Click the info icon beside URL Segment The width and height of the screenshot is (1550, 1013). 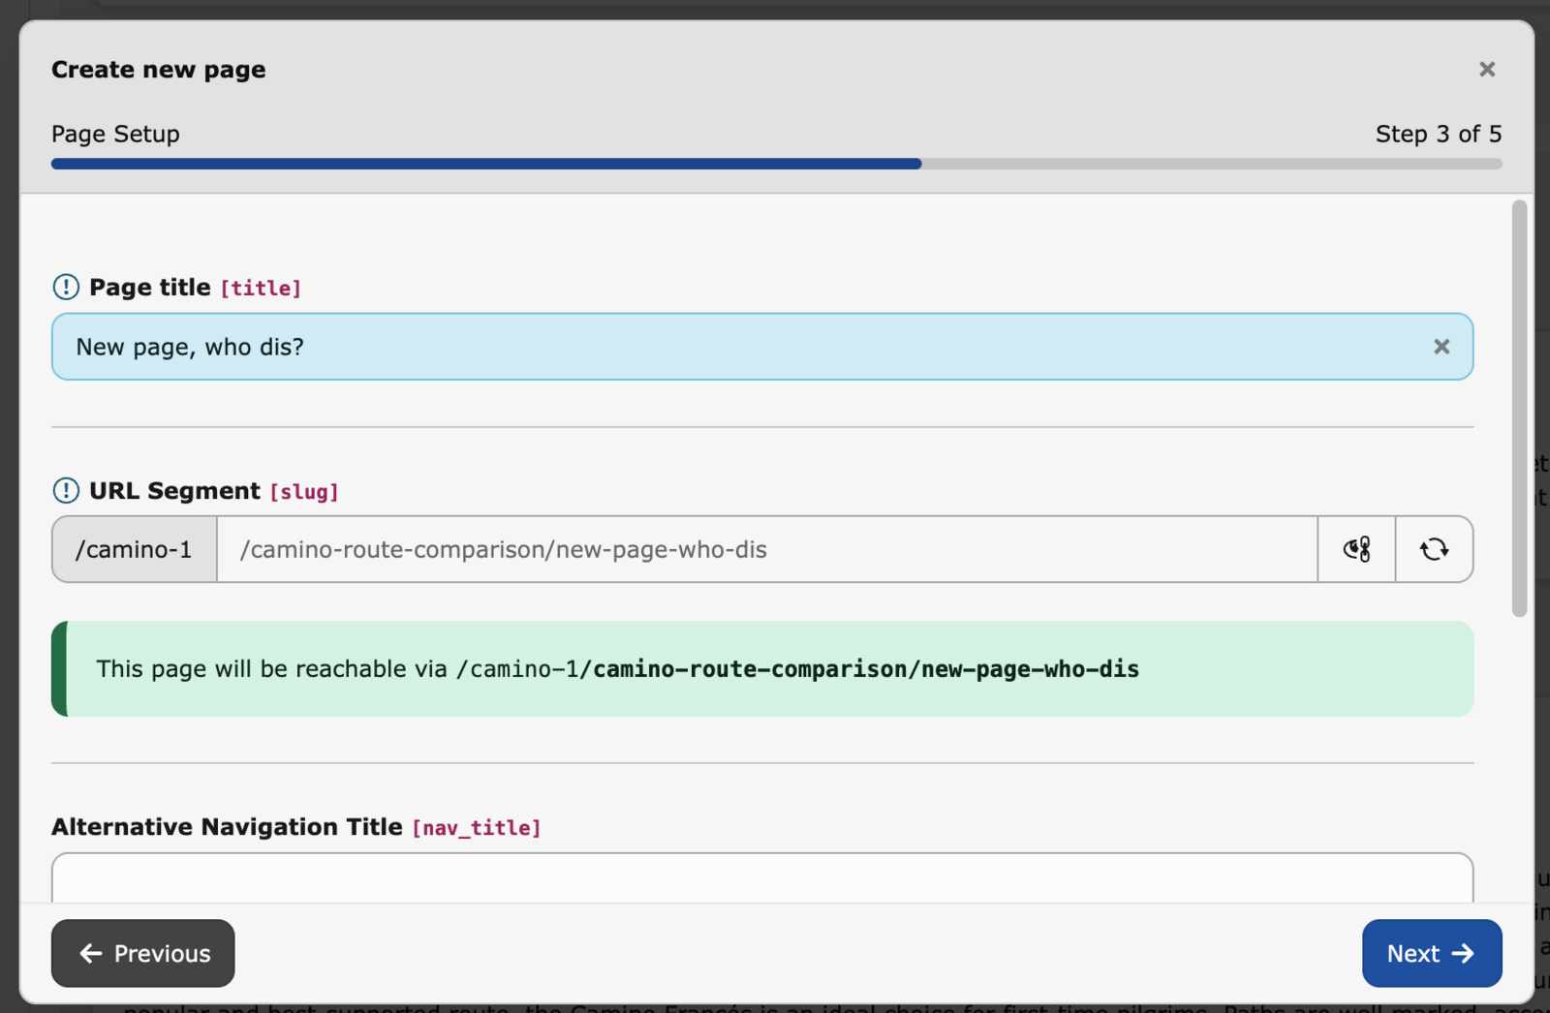(66, 491)
